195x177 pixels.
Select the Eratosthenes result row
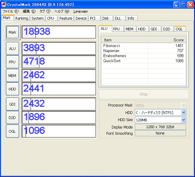click(x=143, y=56)
